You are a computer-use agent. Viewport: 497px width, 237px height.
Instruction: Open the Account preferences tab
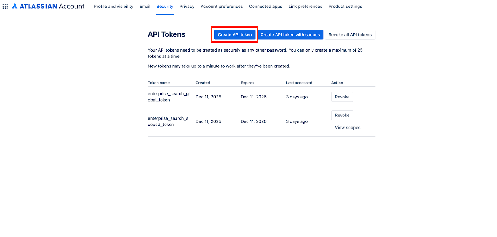tap(221, 6)
